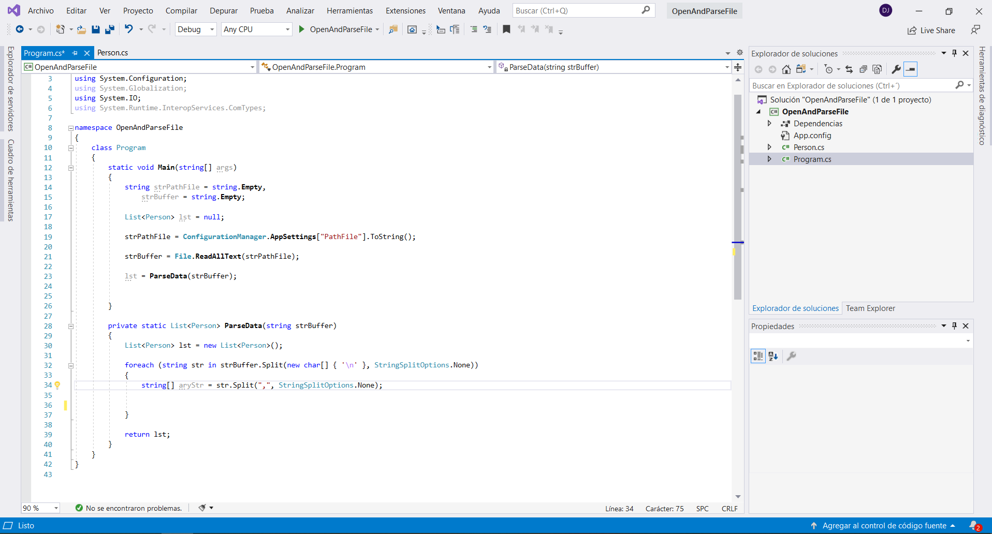
Task: Click the notifications bell icon
Action: 974,526
